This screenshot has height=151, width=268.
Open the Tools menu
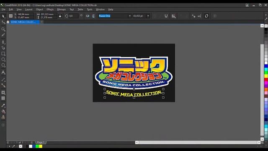click(90, 9)
